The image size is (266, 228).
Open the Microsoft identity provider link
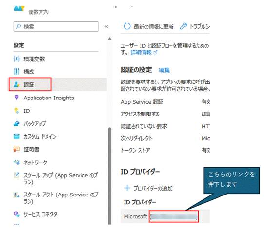174,216
